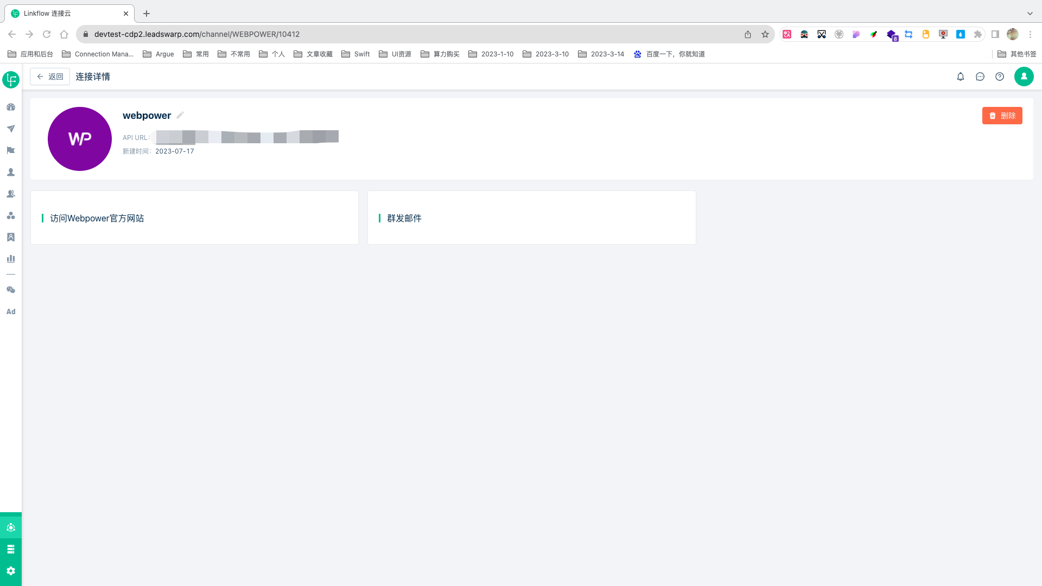Click the webpower connection name
The image size is (1042, 586).
click(x=147, y=116)
